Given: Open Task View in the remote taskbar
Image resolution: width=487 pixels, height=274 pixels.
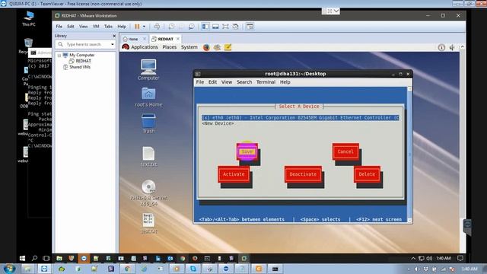Looking at the screenshot, I should pyautogui.click(x=46, y=258).
